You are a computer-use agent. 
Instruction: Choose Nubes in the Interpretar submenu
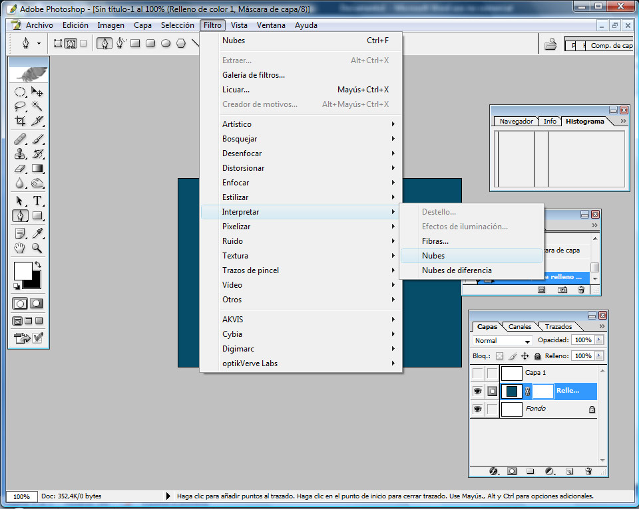tap(471, 256)
